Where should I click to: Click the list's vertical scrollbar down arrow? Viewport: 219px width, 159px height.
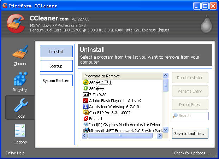click(x=166, y=130)
